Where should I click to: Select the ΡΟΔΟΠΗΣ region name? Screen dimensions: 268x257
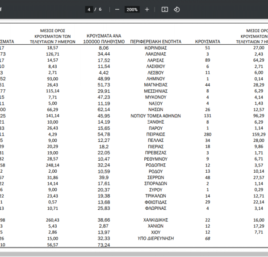click(156, 165)
